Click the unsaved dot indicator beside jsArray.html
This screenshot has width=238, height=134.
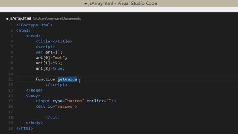click(x=7, y=19)
